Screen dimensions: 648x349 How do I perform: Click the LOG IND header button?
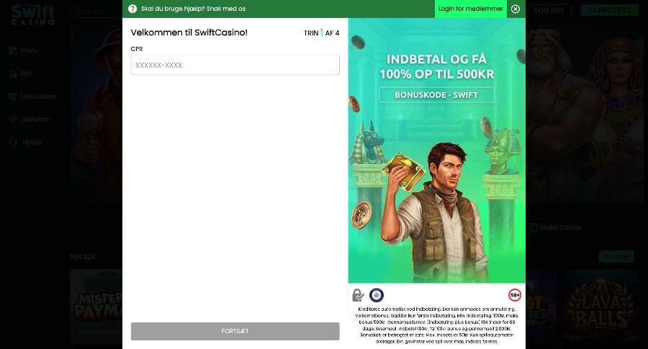coord(549,11)
